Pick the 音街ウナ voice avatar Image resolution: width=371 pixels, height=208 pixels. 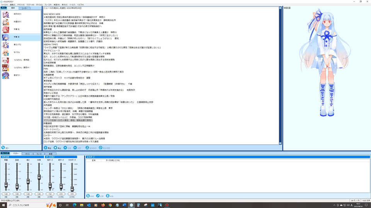pos(6,75)
